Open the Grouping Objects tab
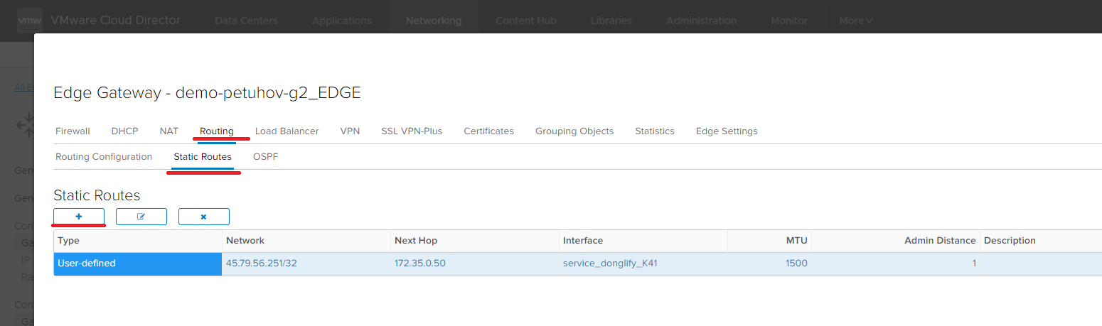The height and width of the screenshot is (326, 1102). click(574, 131)
